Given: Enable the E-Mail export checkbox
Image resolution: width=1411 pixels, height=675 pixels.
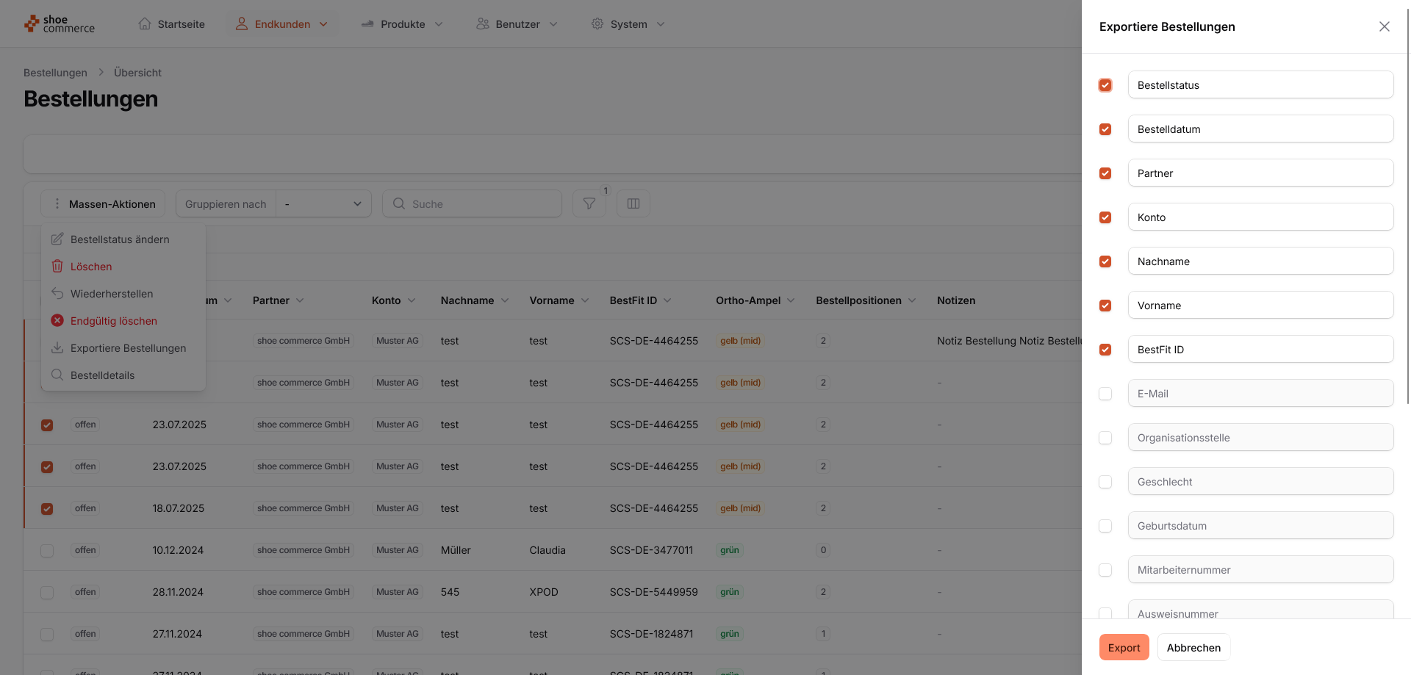Looking at the screenshot, I should (1105, 394).
